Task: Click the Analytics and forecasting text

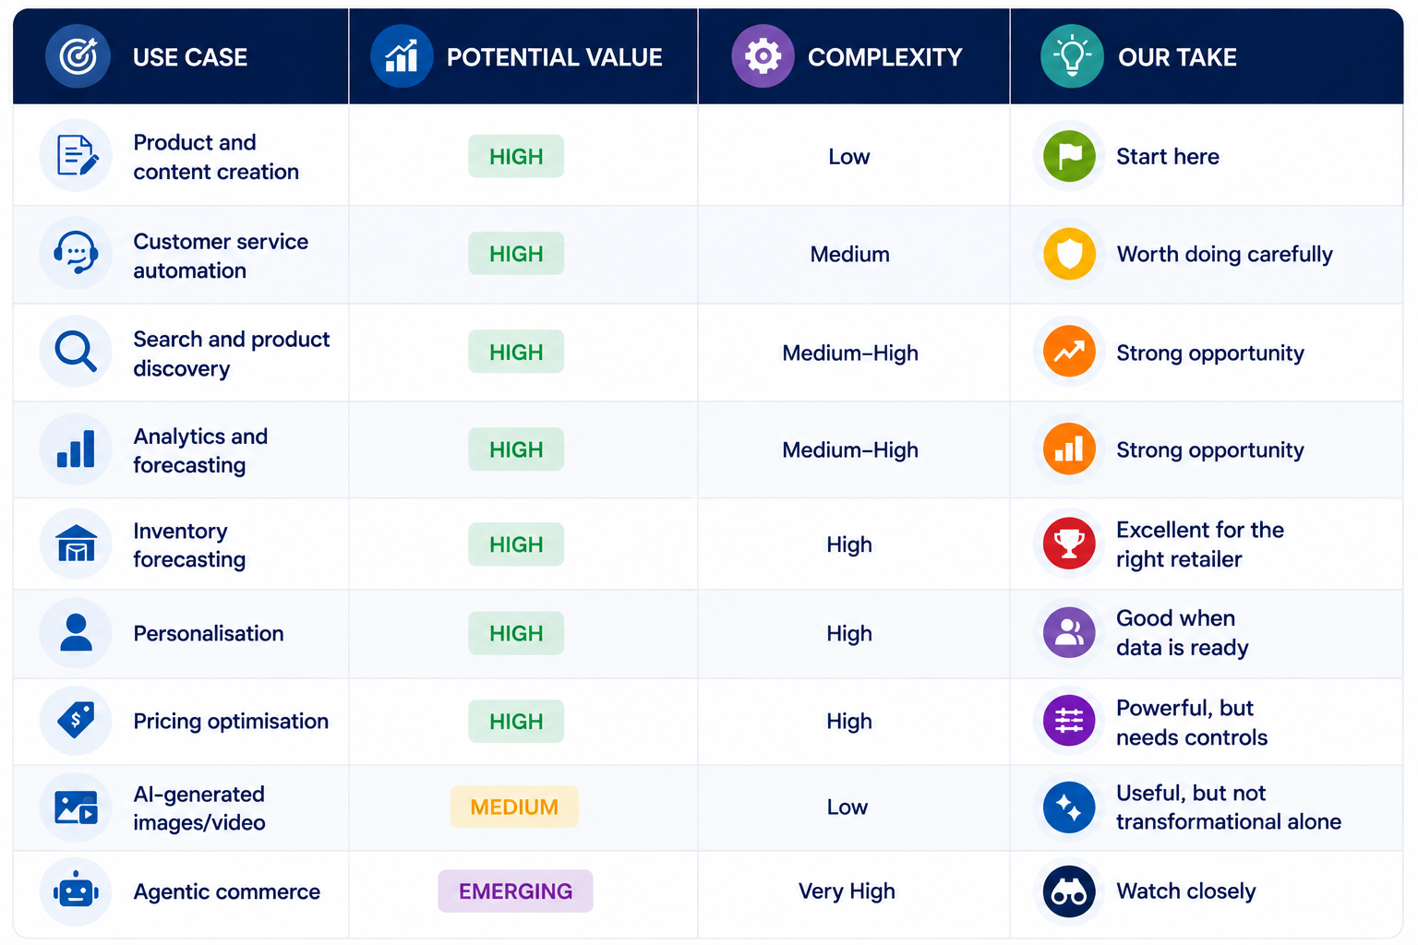Action: tap(200, 450)
